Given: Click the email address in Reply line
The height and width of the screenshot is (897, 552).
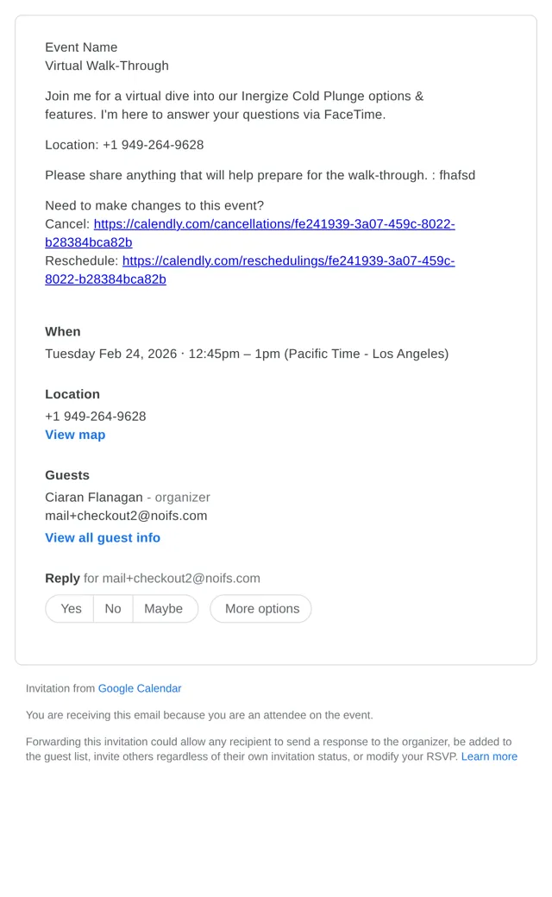Looking at the screenshot, I should pyautogui.click(x=181, y=579).
